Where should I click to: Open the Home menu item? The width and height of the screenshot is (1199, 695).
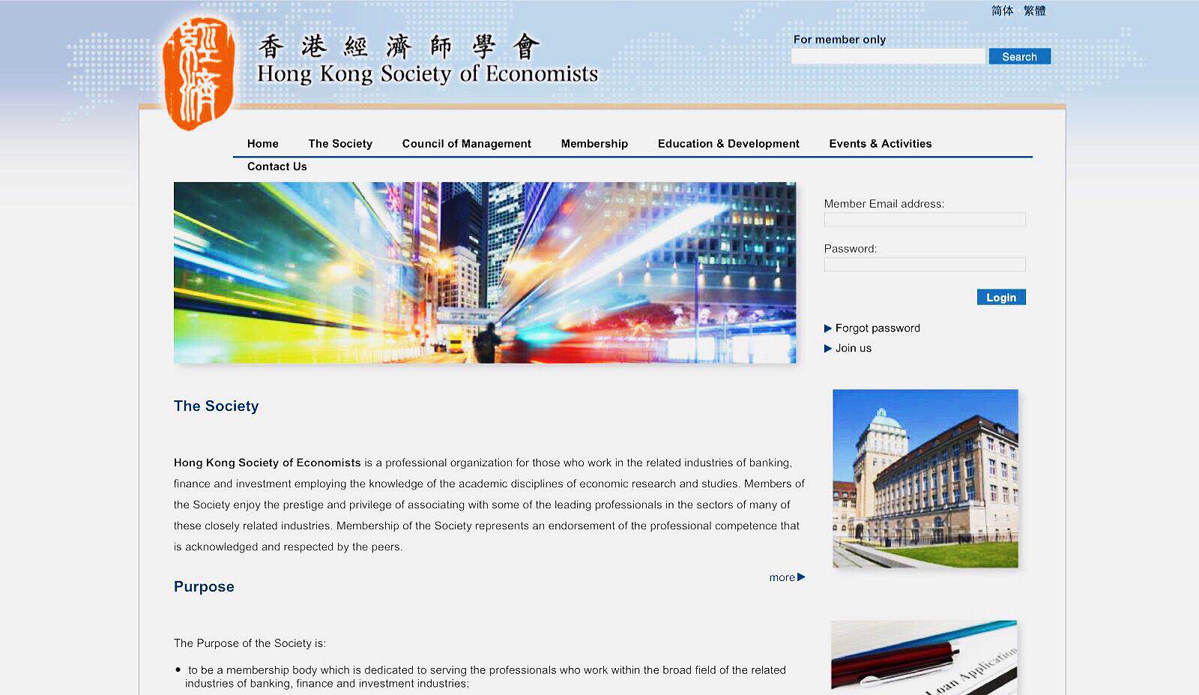tap(262, 144)
